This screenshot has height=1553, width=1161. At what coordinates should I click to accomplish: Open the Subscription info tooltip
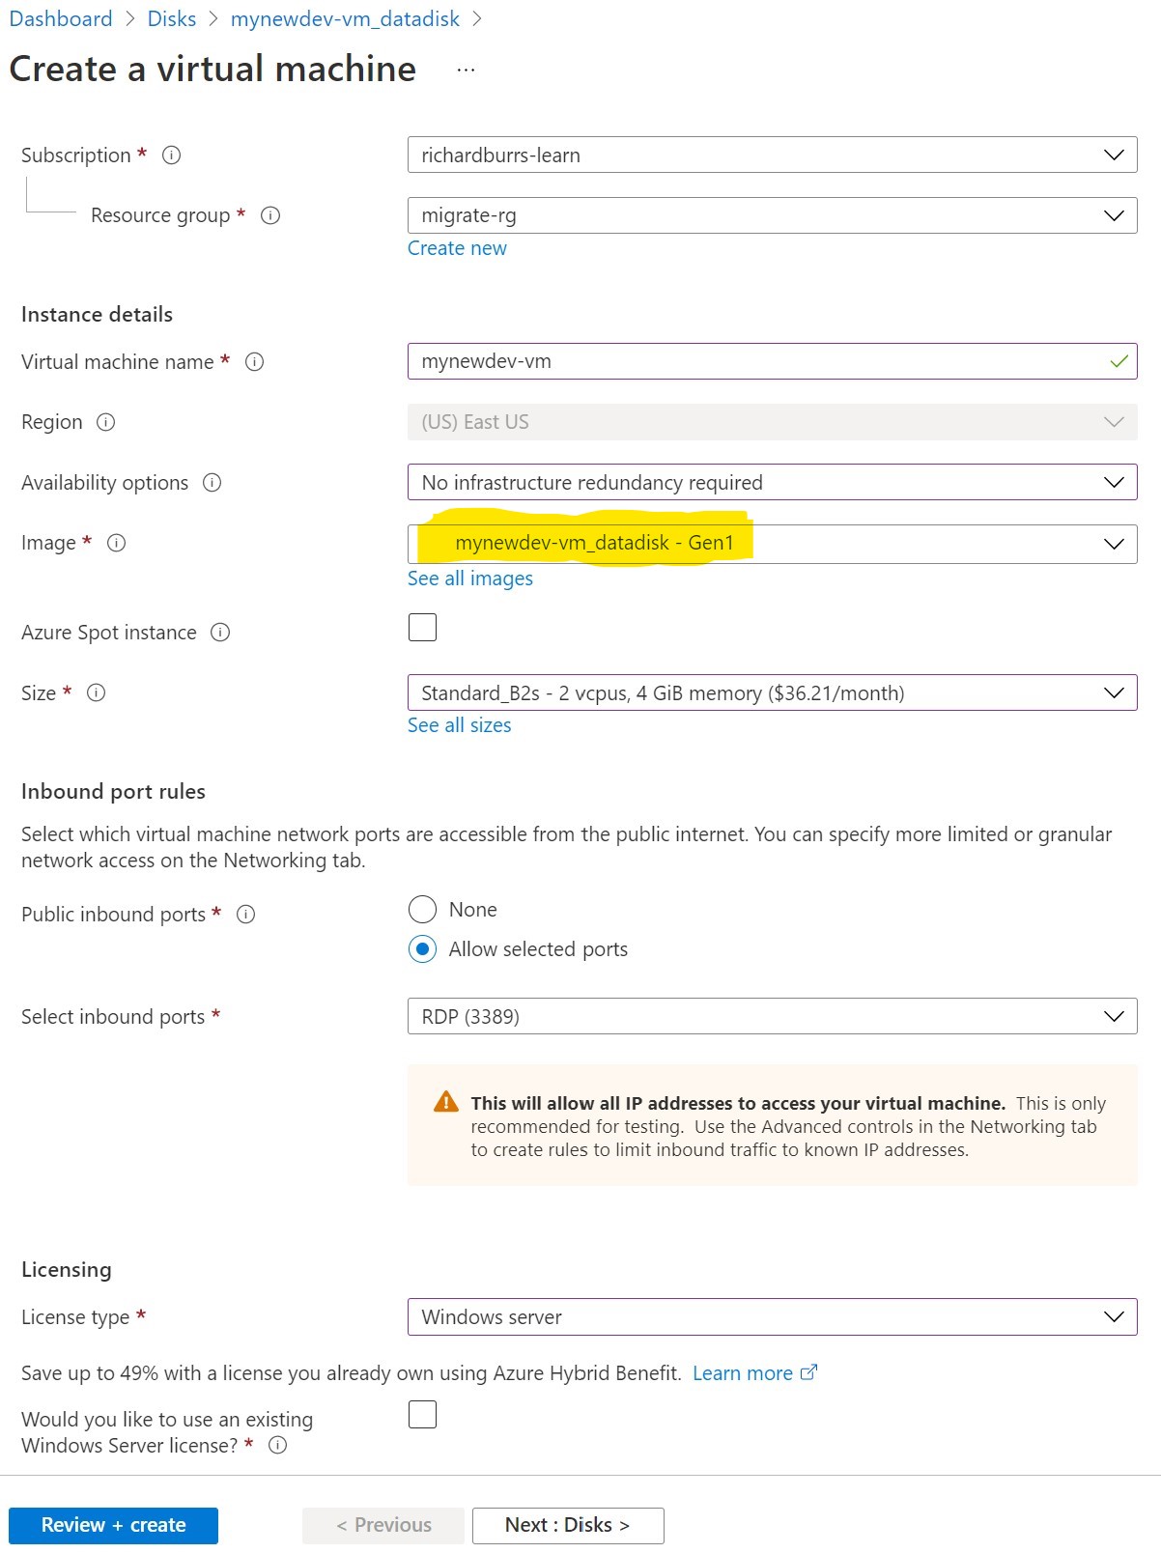coord(171,155)
